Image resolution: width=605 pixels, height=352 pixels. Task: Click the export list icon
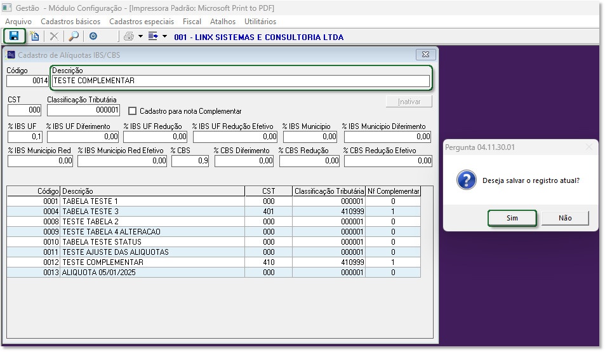(x=153, y=36)
